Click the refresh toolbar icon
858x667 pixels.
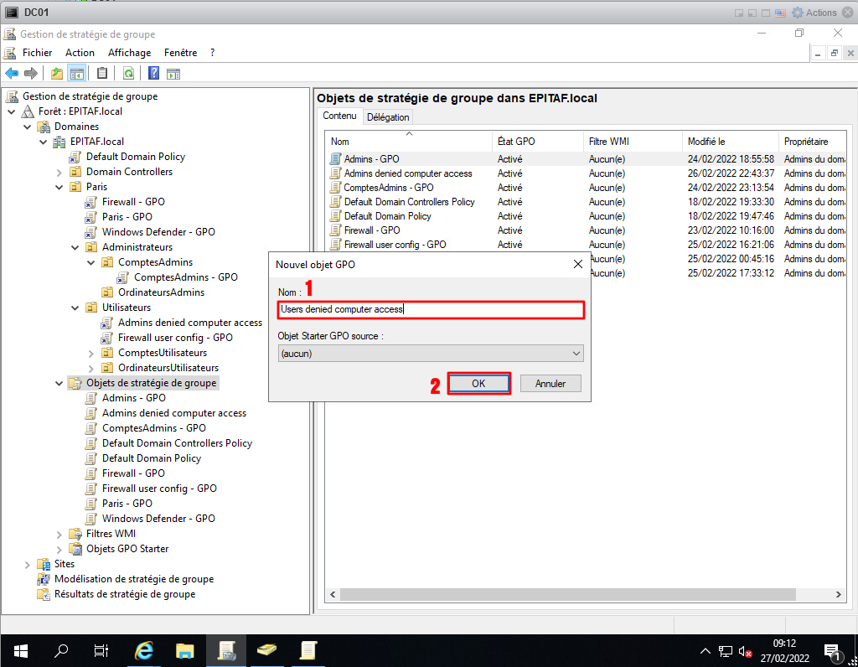click(x=128, y=74)
